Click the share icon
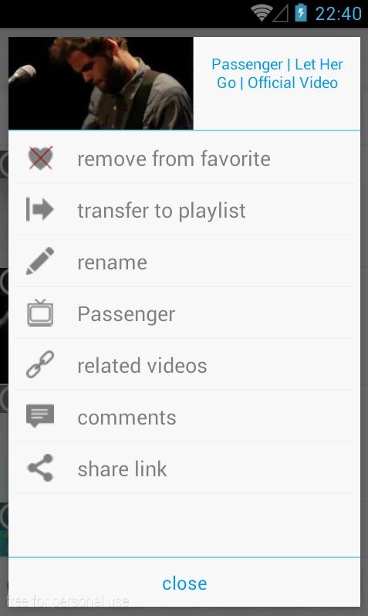Viewport: 368px width, 616px height. tap(40, 468)
